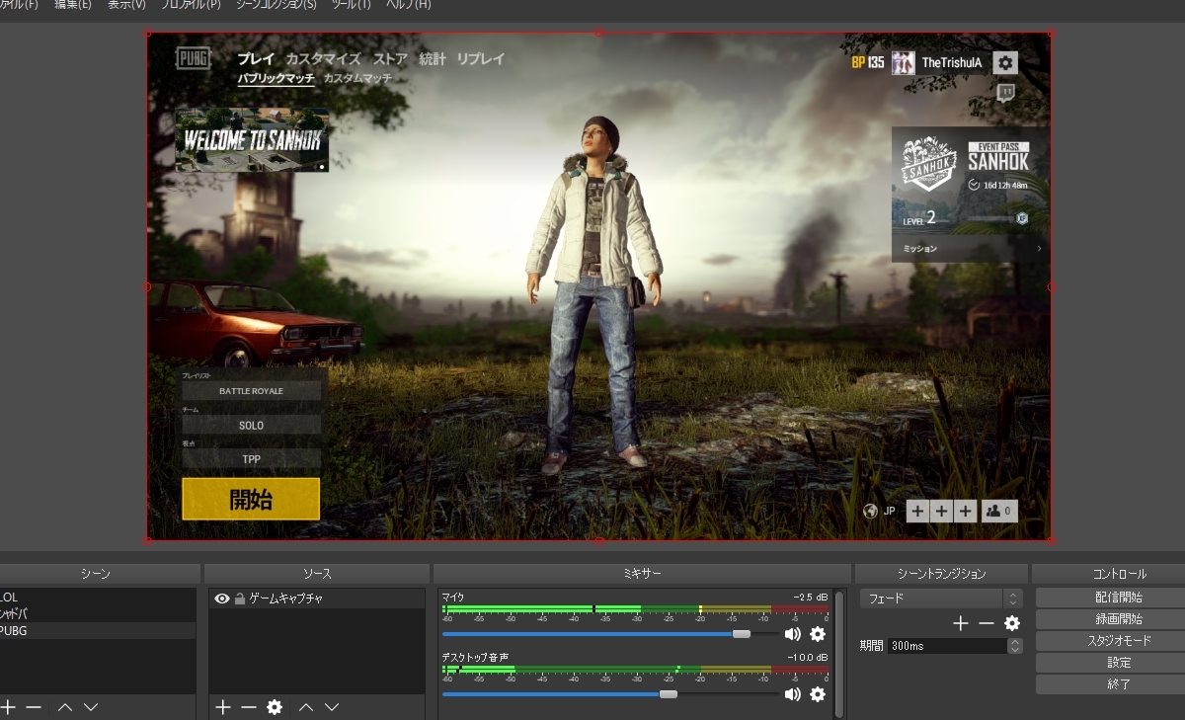
Task: Remove scene transition with minus
Action: (987, 623)
